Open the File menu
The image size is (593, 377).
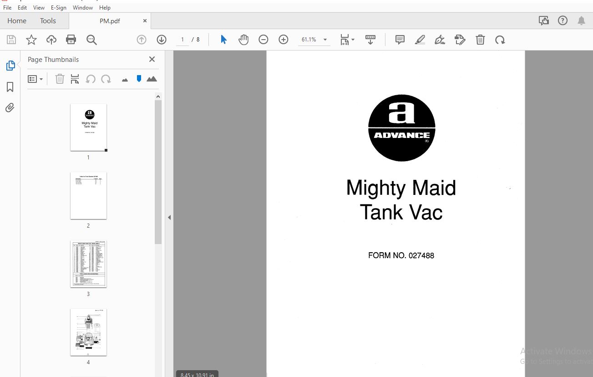(7, 7)
